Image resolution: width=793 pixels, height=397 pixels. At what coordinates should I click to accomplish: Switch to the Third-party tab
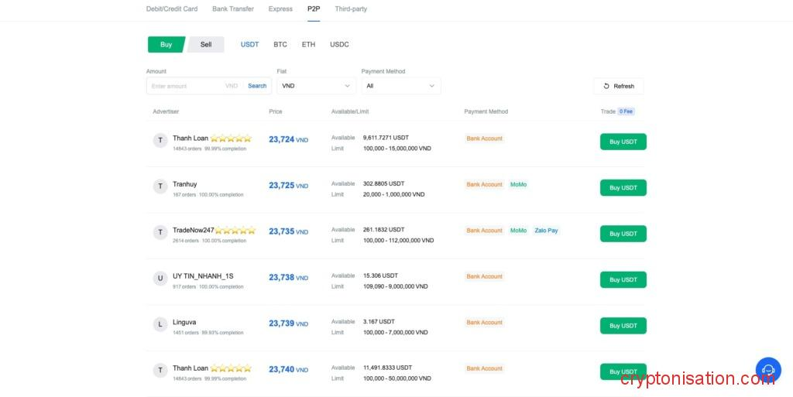click(351, 9)
